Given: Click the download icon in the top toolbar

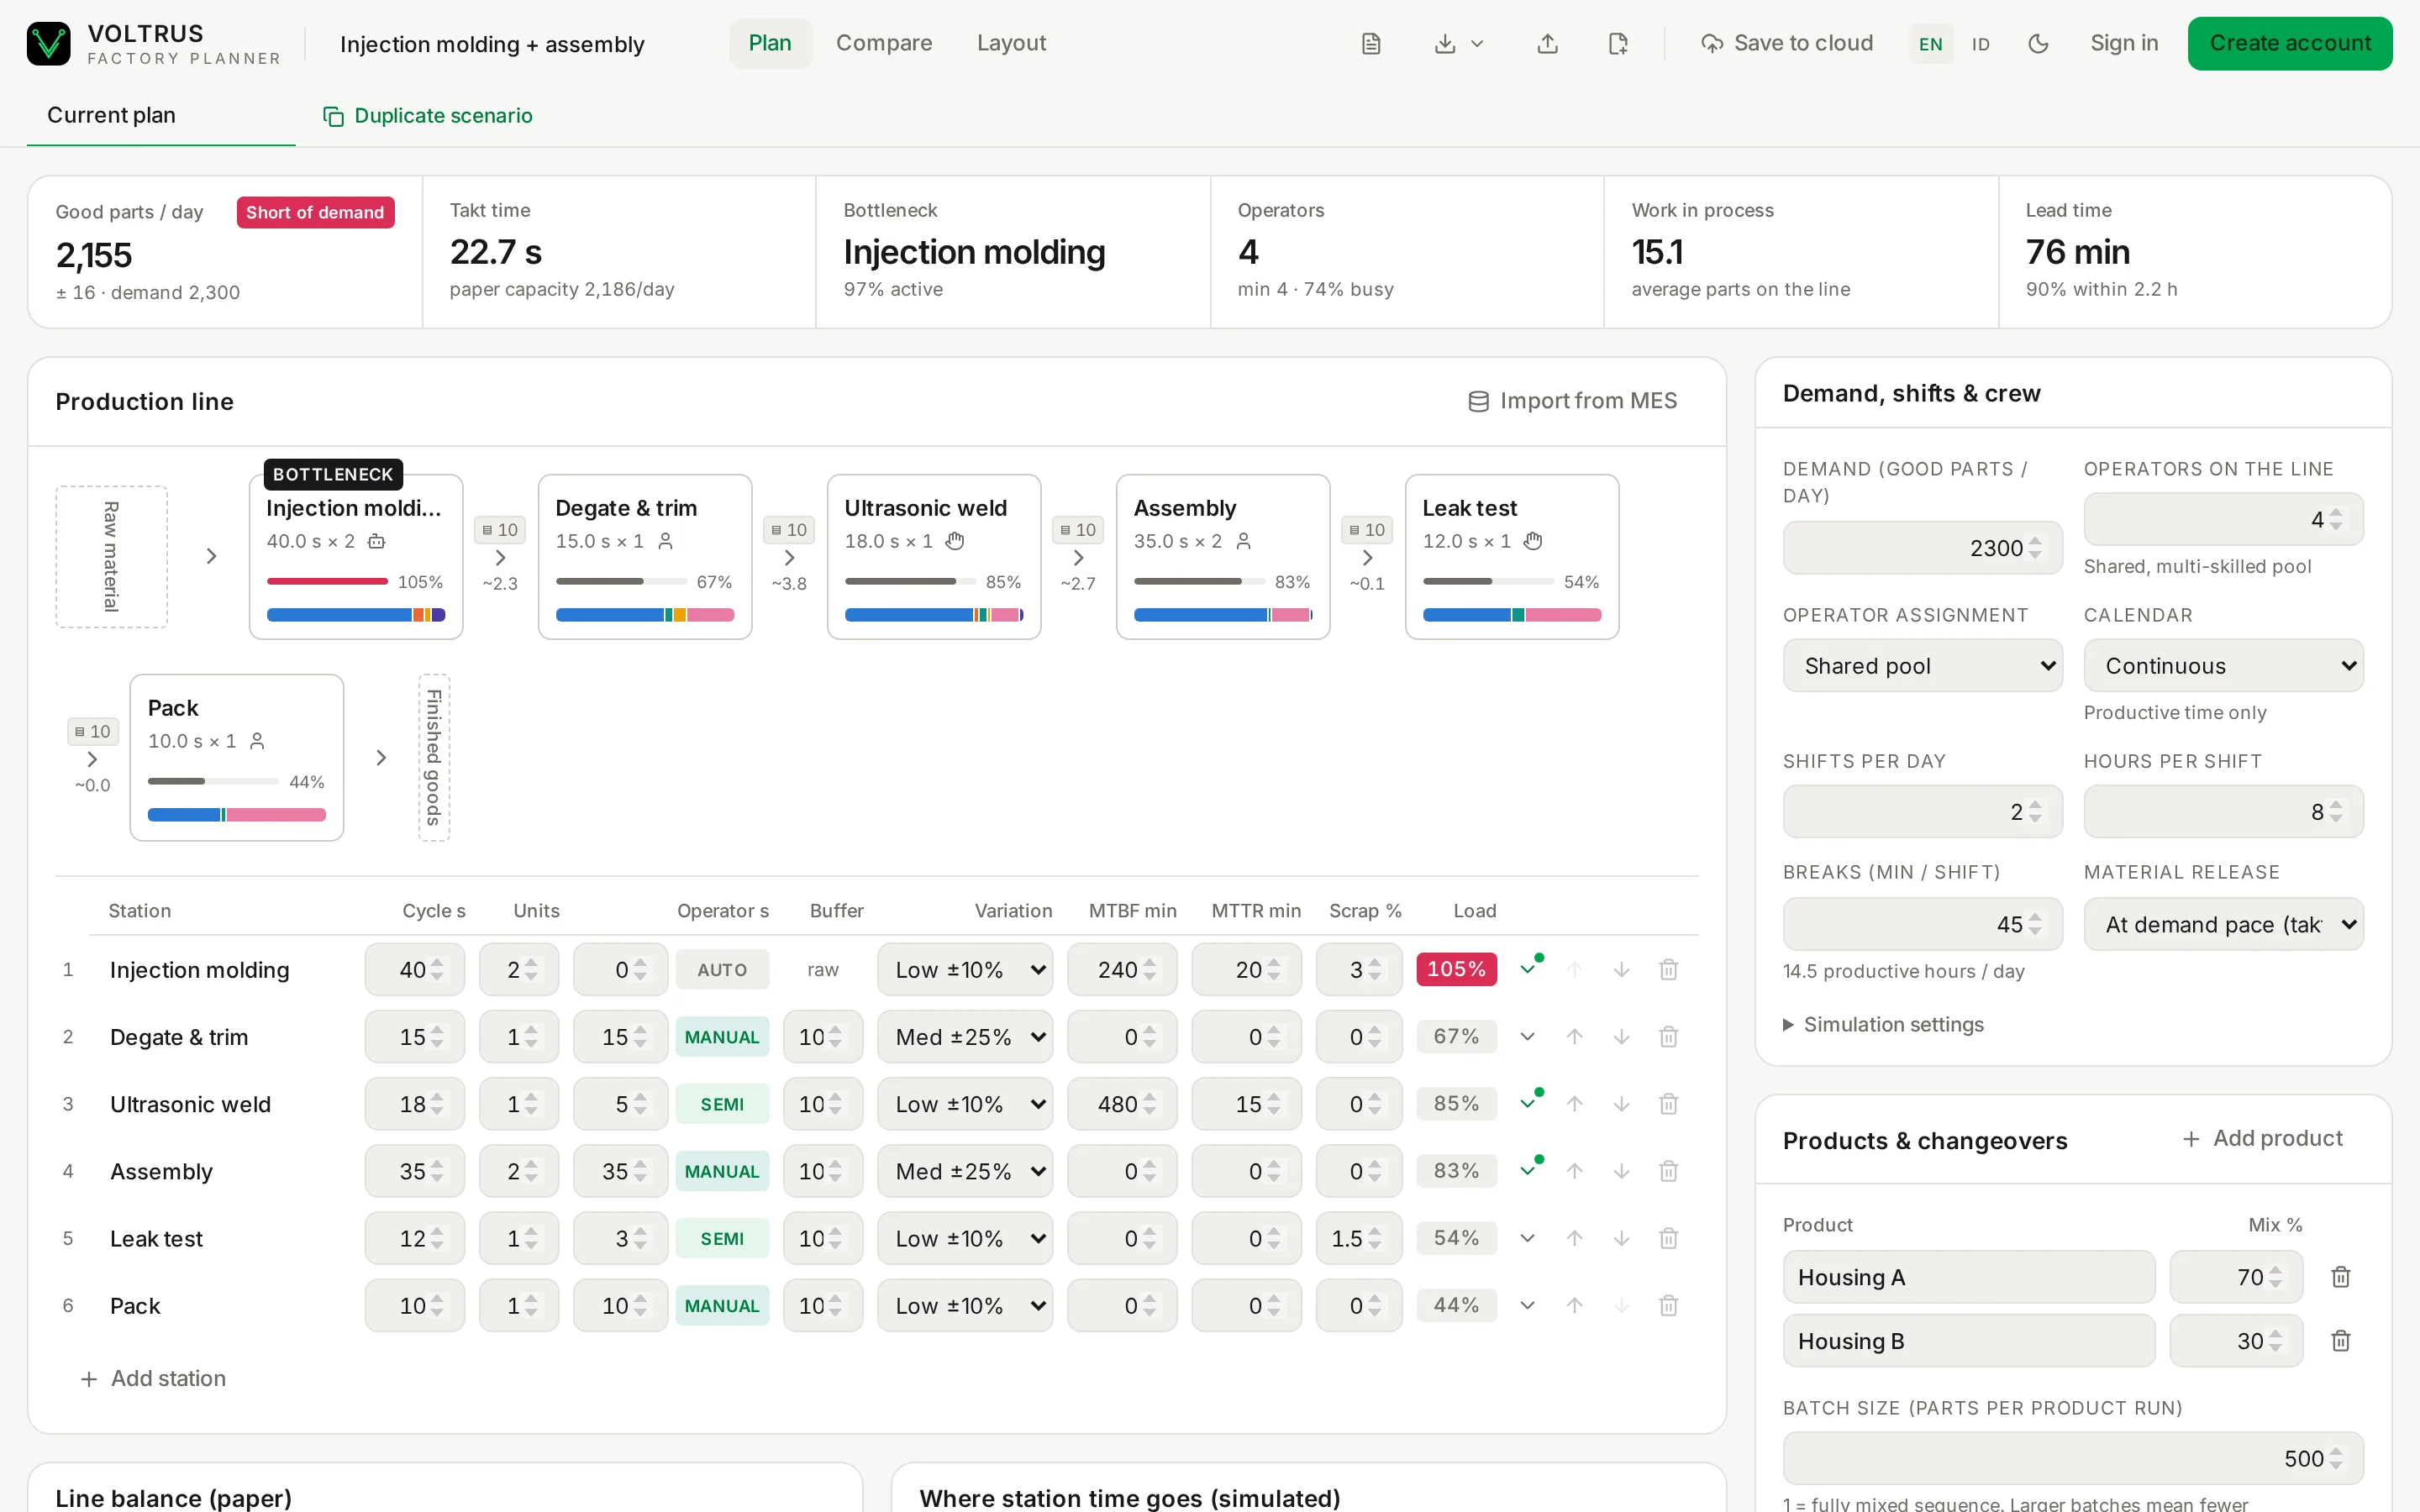Looking at the screenshot, I should 1445,44.
